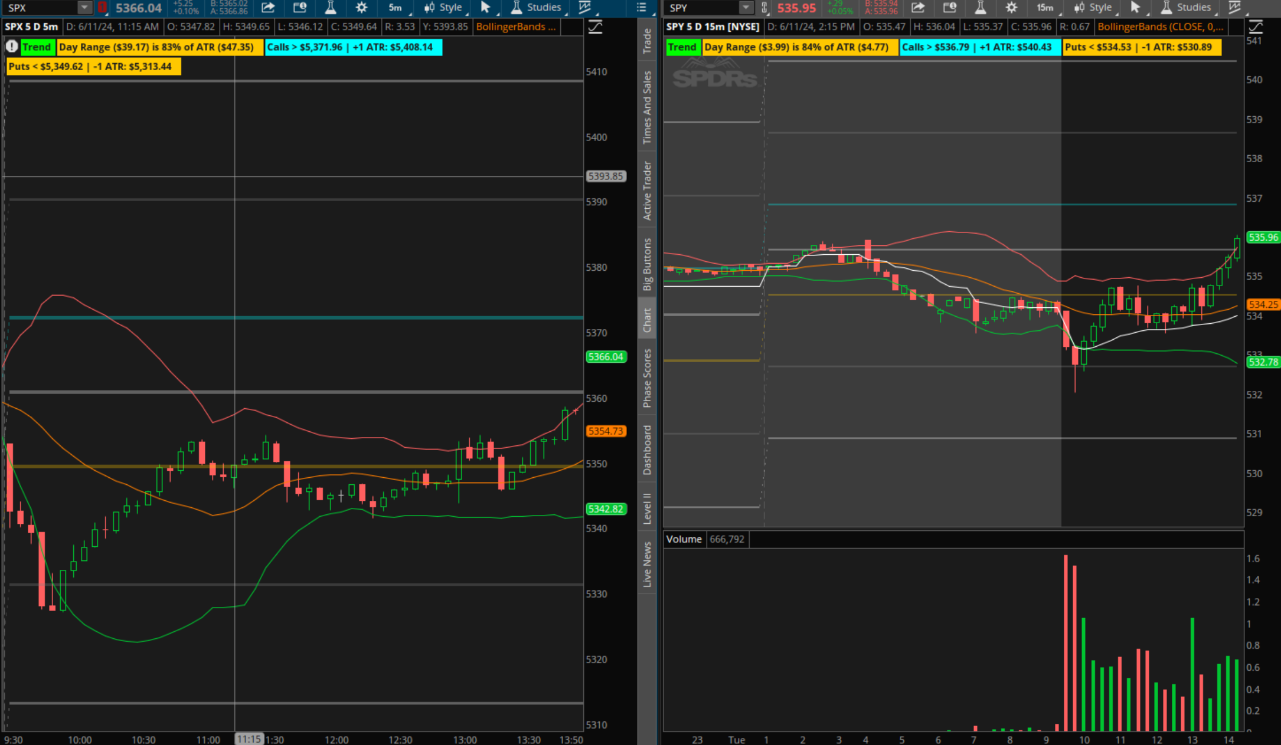Click warning icon beside Trend label
Screen dimensions: 1281x745
click(11, 47)
